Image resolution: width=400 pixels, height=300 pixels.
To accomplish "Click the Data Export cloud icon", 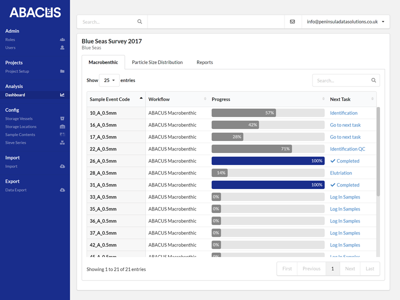I will [62, 189].
